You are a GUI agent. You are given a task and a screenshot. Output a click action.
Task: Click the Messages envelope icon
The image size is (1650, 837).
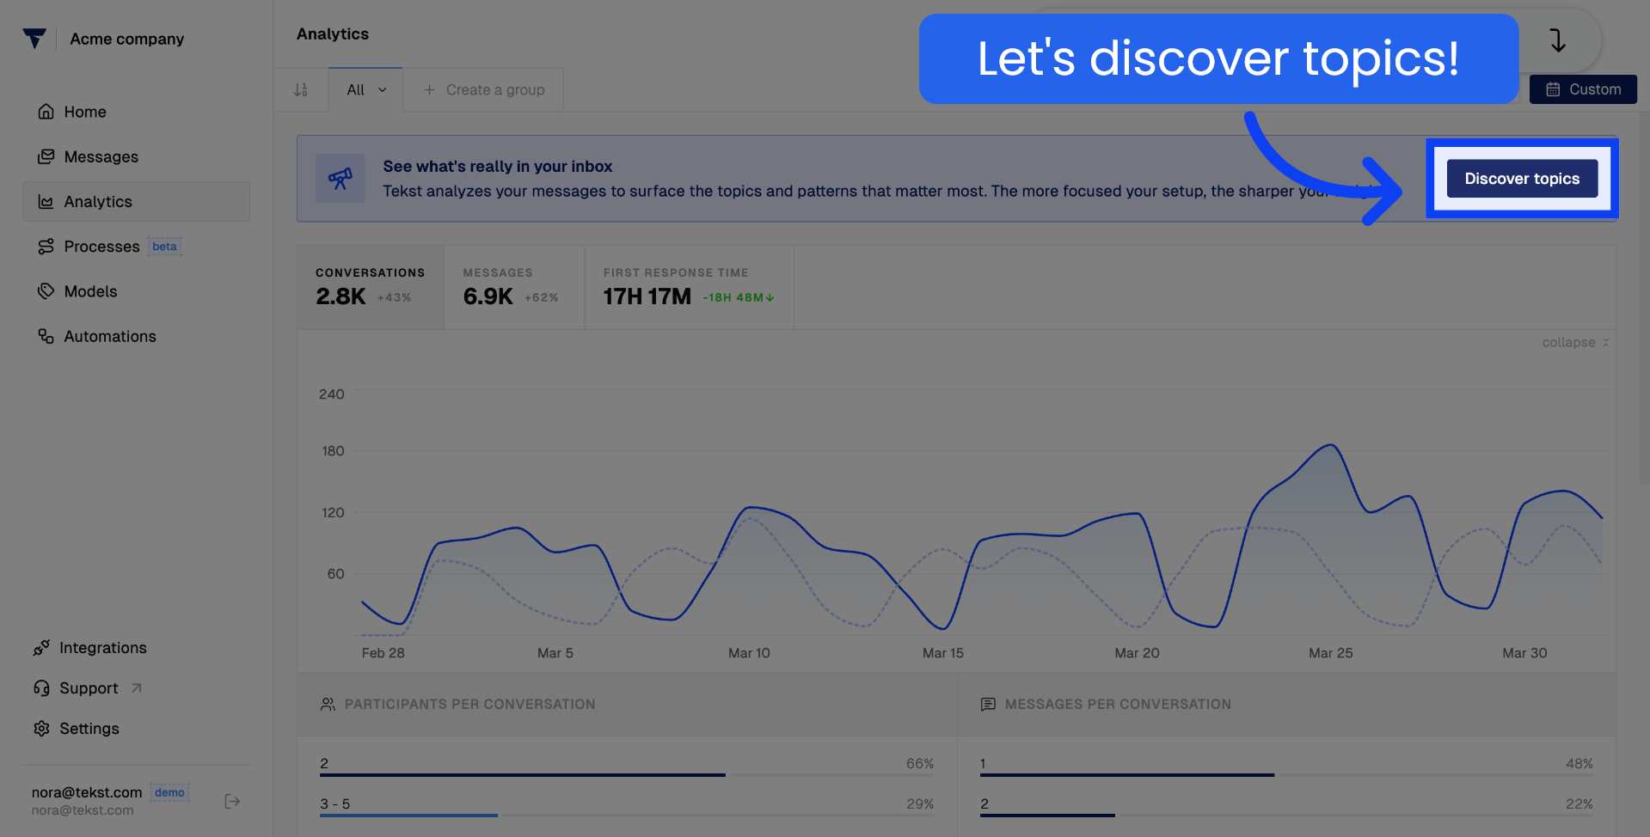point(46,156)
